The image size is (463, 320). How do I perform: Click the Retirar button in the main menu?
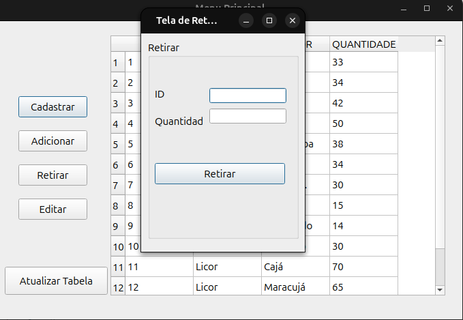coord(53,175)
